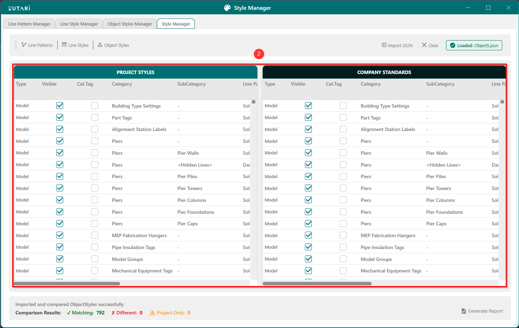The height and width of the screenshot is (328, 519).
Task: Click the Loaded: ObjectS.json button
Action: pos(474,45)
